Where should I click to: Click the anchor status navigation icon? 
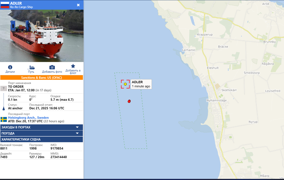coord(4,108)
